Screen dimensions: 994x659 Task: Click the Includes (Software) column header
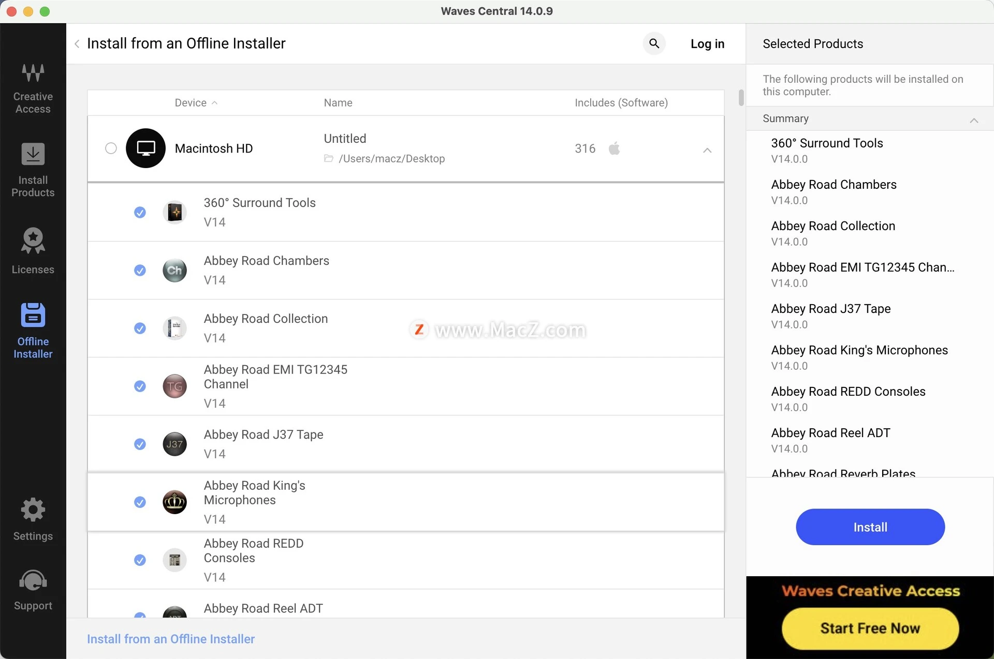click(621, 103)
